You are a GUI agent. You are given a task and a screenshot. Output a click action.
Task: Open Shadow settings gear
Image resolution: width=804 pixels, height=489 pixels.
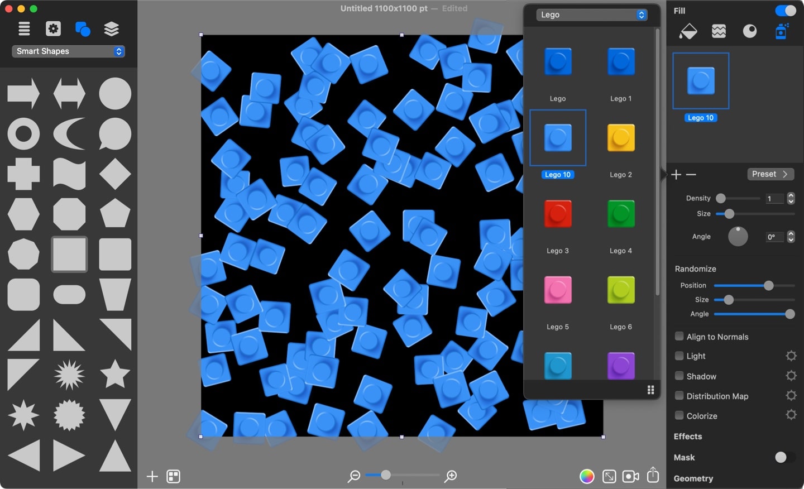pyautogui.click(x=791, y=376)
